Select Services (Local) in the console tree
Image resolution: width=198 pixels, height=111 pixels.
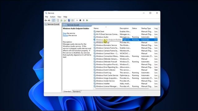(53, 24)
